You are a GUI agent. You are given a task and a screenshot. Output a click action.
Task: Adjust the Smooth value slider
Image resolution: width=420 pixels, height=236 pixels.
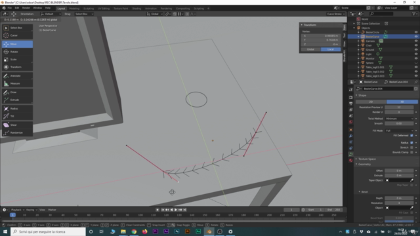tap(399, 124)
